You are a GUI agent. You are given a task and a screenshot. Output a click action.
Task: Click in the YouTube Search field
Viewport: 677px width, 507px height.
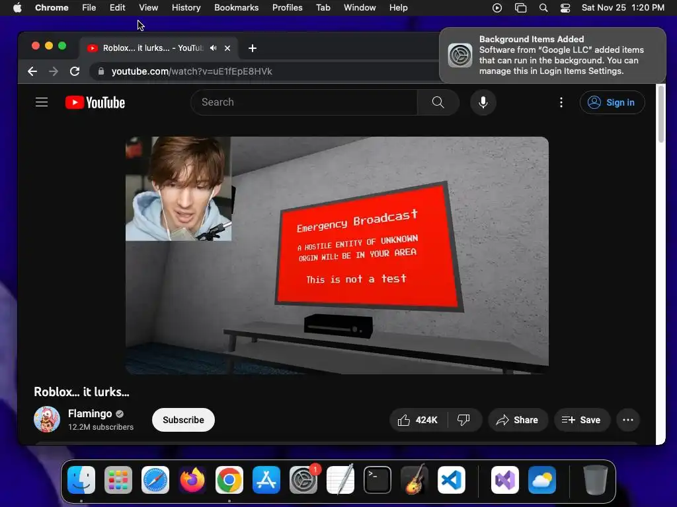(x=304, y=102)
